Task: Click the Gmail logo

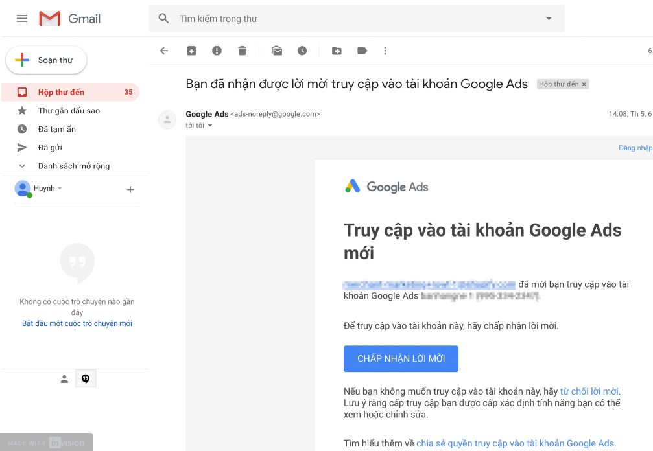Action: click(70, 18)
